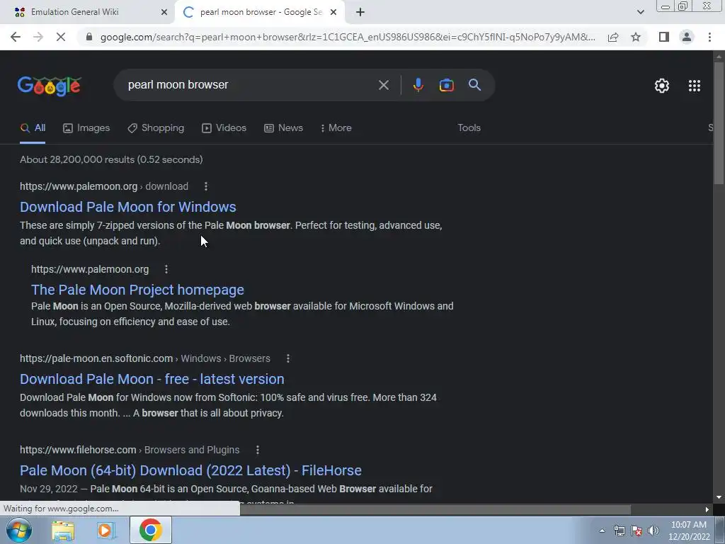
Task: Switch to News results
Action: (x=283, y=128)
